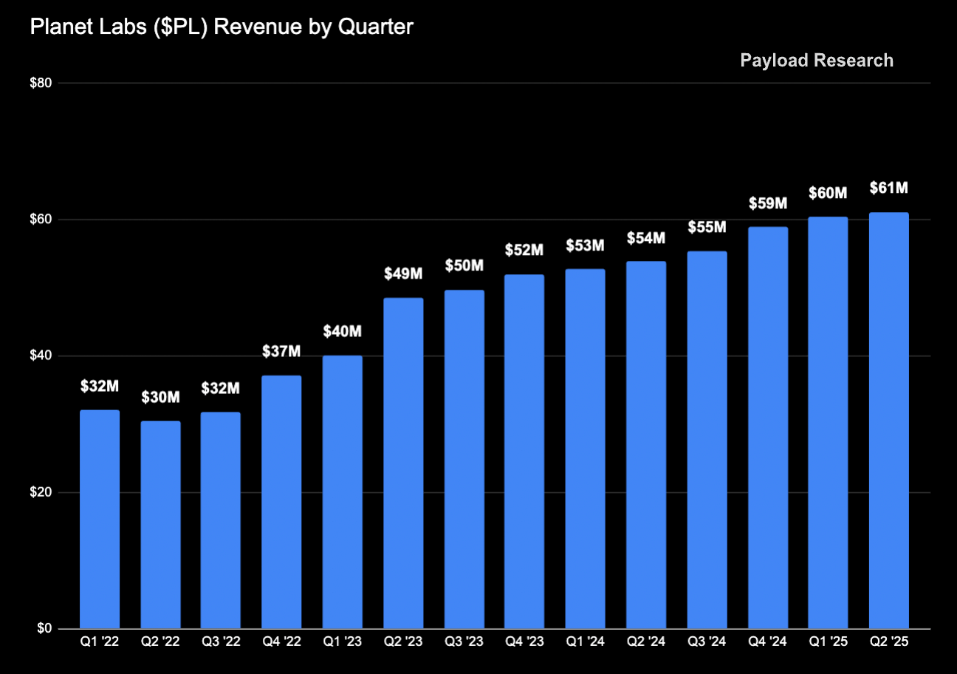Click the tallest bar for Q2 '25
The width and height of the screenshot is (957, 674).
point(889,421)
